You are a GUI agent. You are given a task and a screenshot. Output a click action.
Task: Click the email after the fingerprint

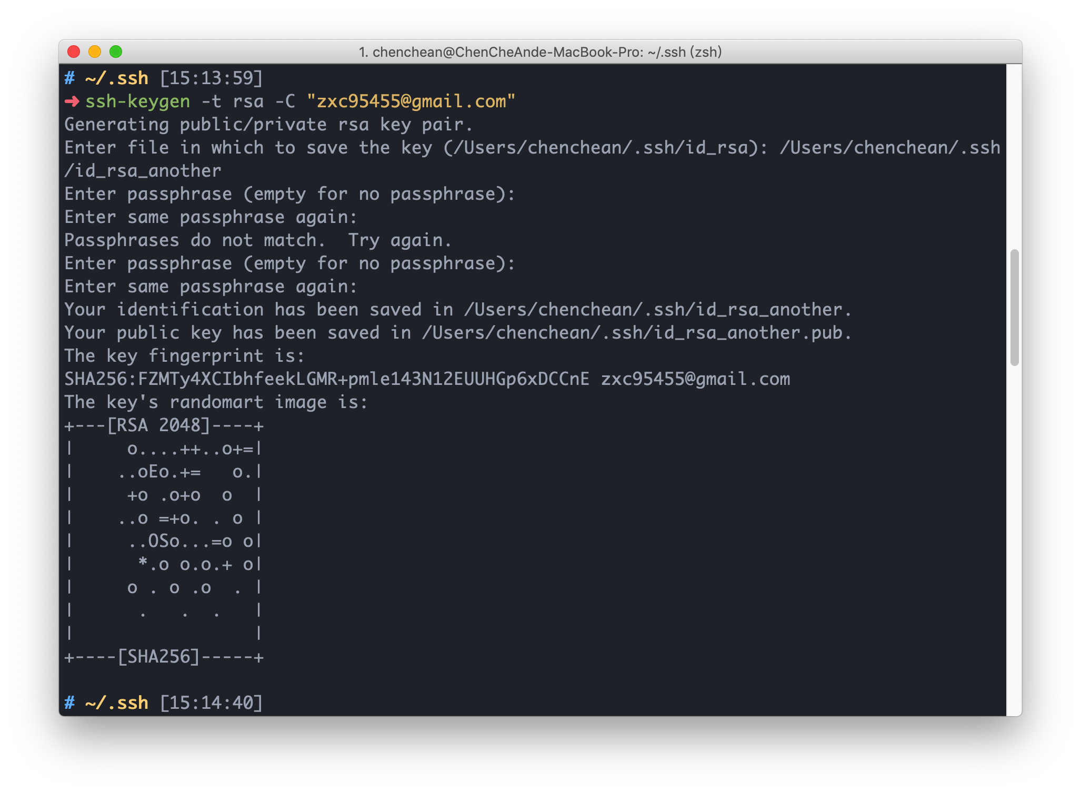click(695, 379)
